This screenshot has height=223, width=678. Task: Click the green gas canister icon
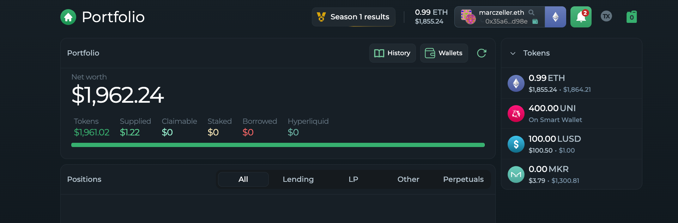(x=631, y=17)
